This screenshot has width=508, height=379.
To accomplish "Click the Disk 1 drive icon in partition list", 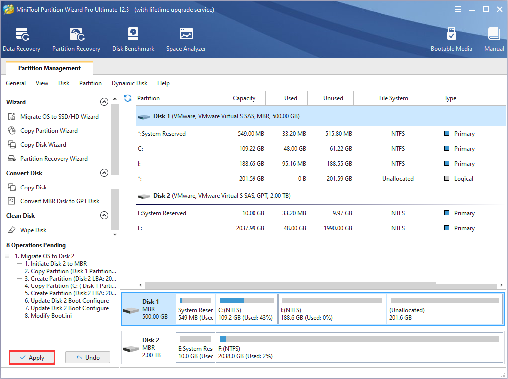I will [x=144, y=117].
